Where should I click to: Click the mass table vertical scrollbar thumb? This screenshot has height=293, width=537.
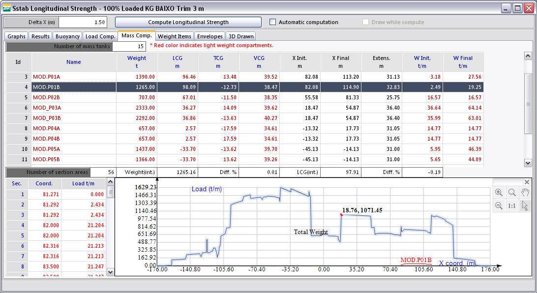528,104
